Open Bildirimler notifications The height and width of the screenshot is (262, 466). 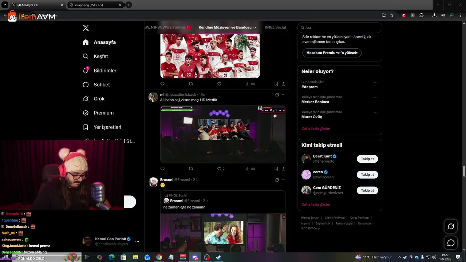100,71
